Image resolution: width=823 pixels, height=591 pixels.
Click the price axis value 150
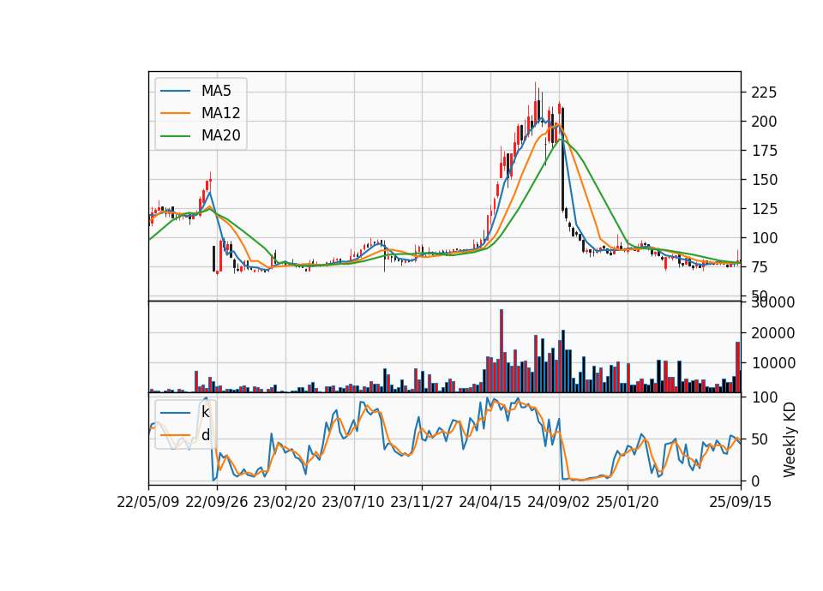pyautogui.click(x=764, y=180)
